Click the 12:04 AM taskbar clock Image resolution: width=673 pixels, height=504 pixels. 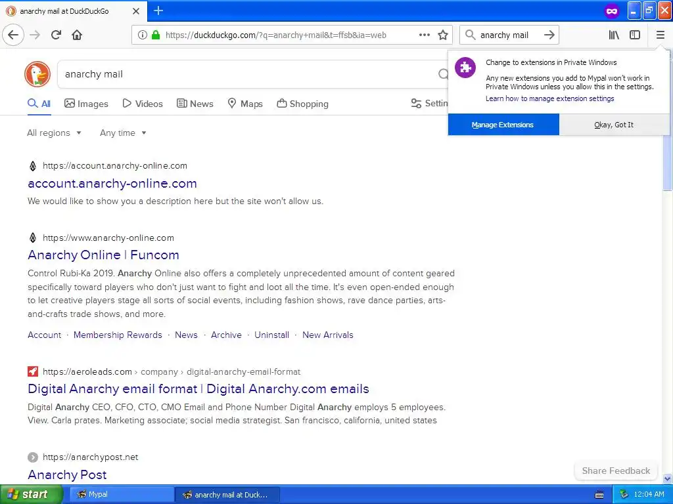point(649,495)
